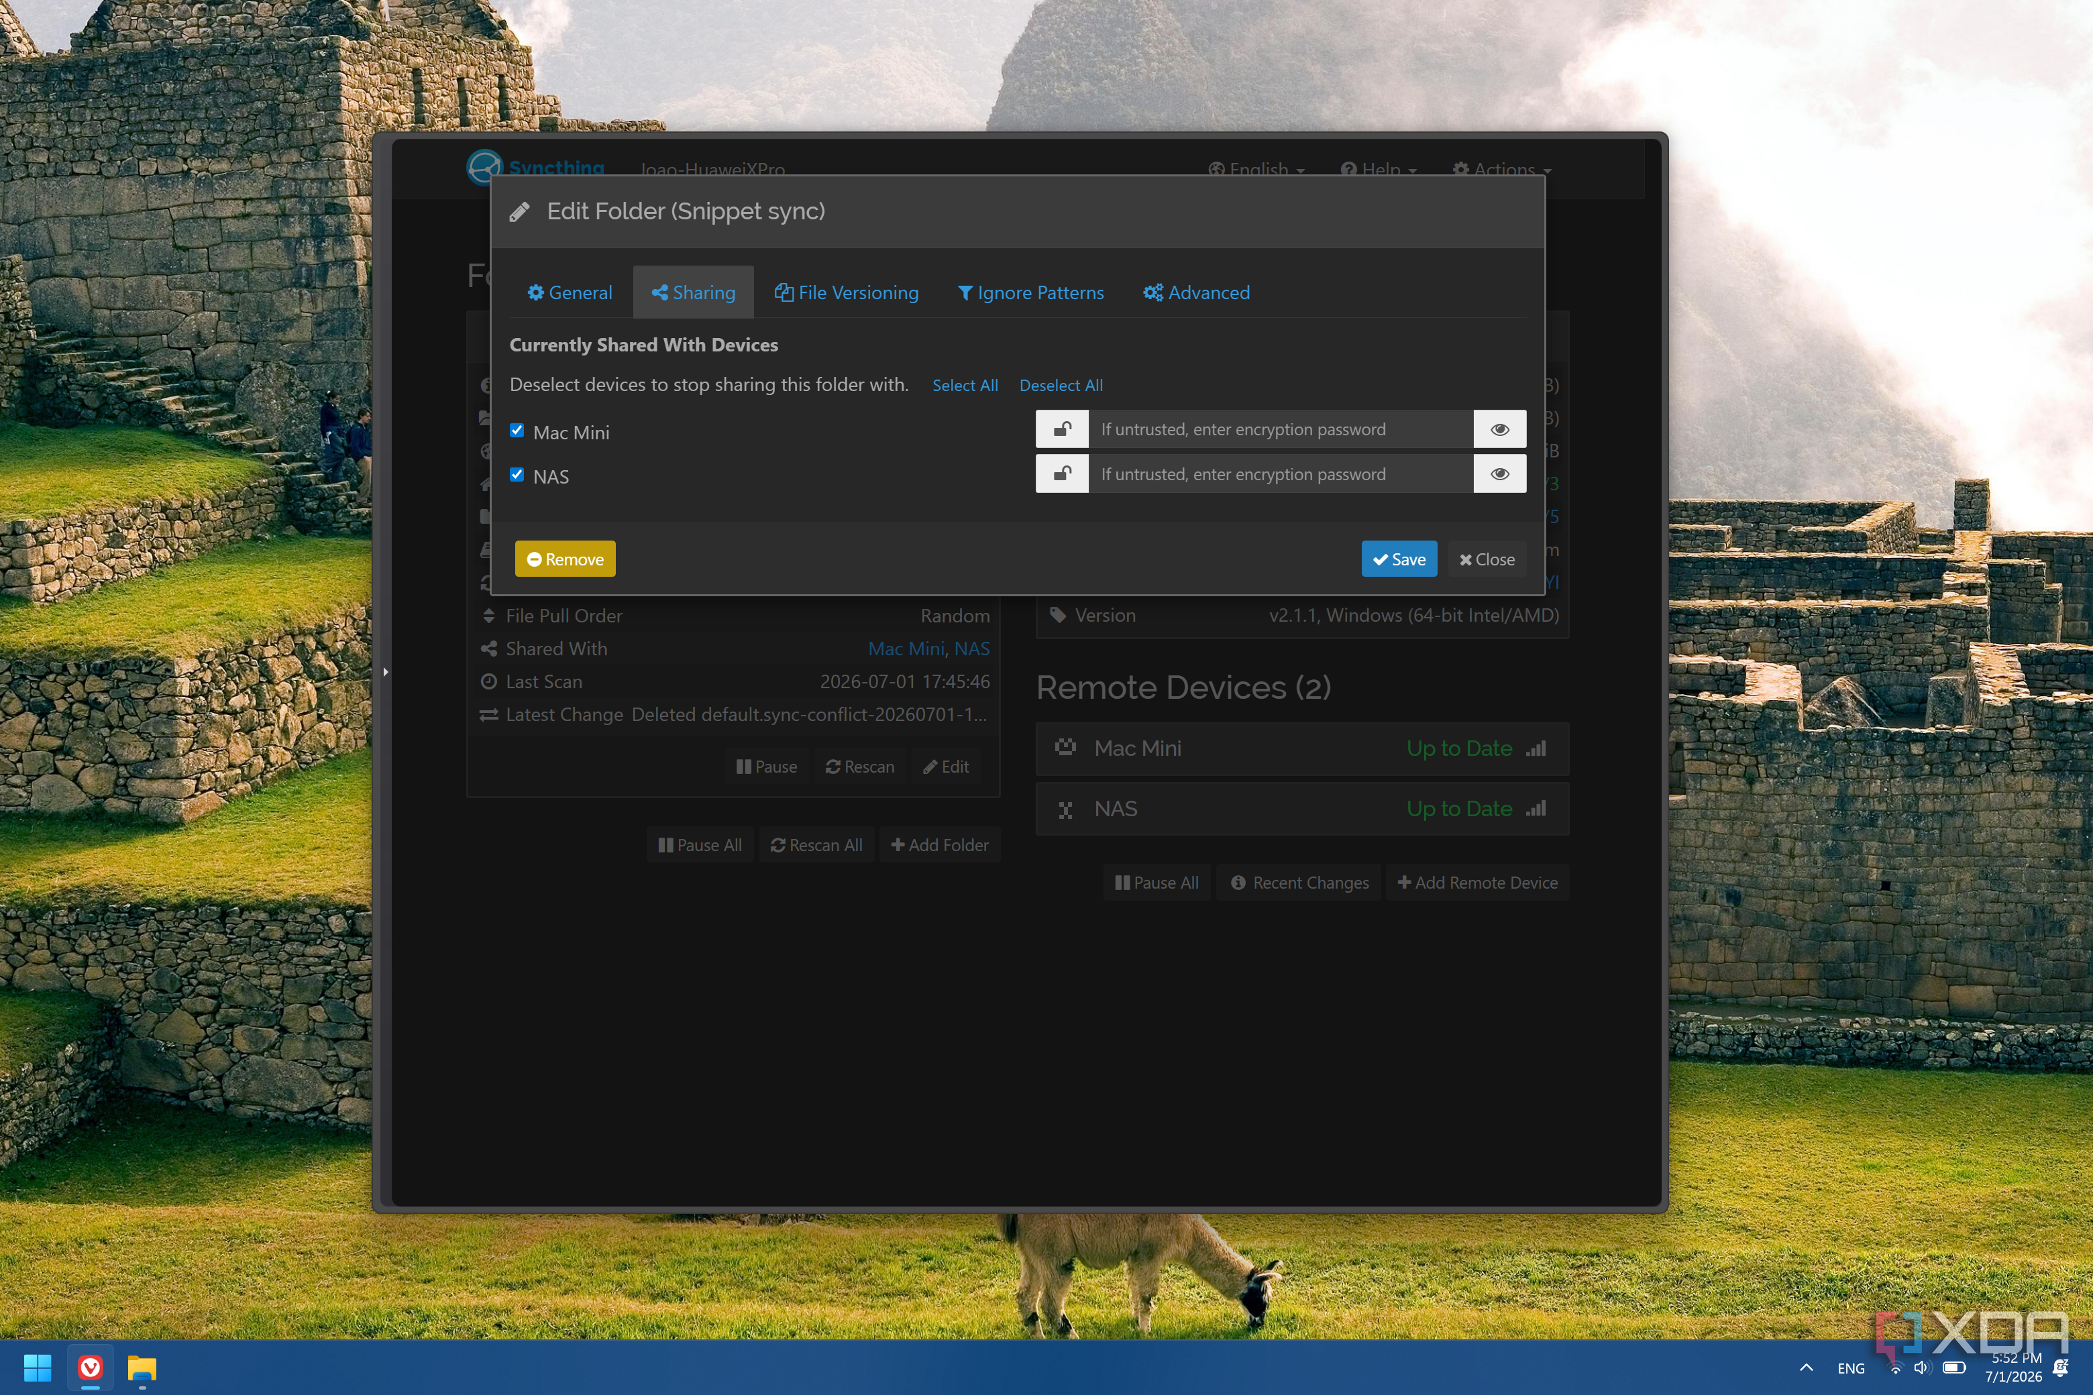
Task: Open Recent Changes
Action: (x=1299, y=883)
